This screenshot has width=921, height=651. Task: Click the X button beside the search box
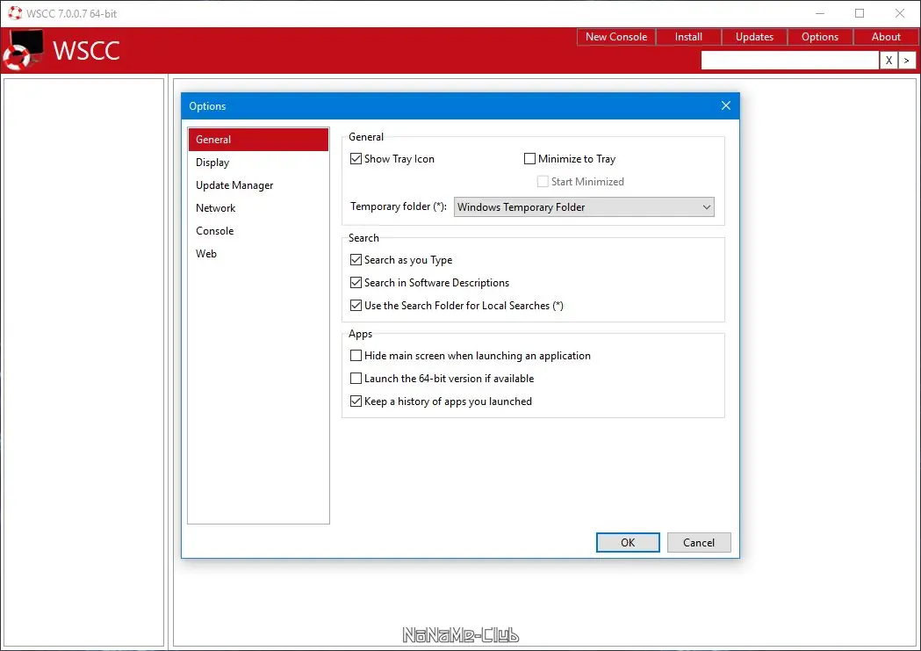coord(889,60)
